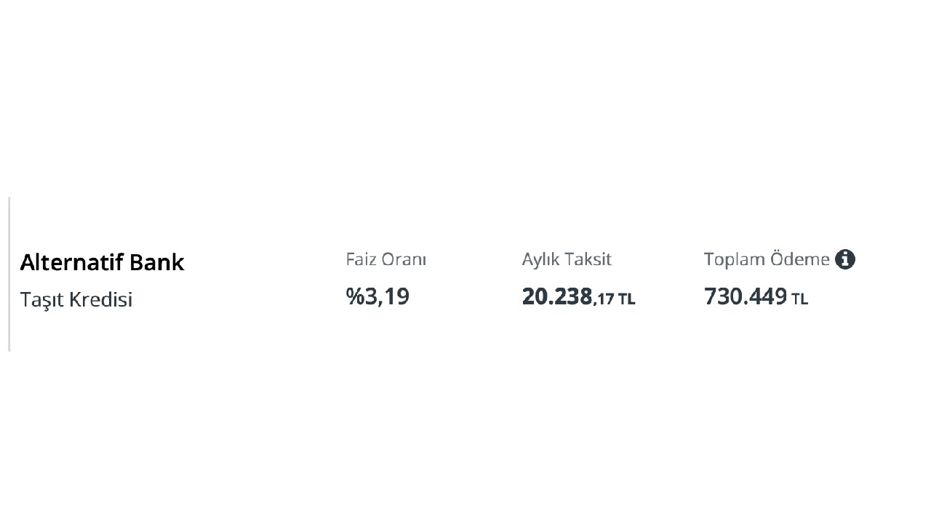Click the word 'Taşıt' under bank name
Image resolution: width=931 pixels, height=523 pixels.
point(42,299)
